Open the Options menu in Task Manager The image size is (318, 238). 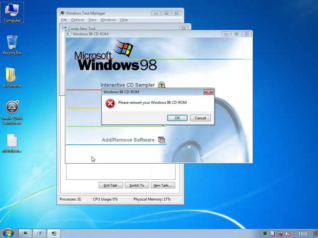tap(77, 20)
